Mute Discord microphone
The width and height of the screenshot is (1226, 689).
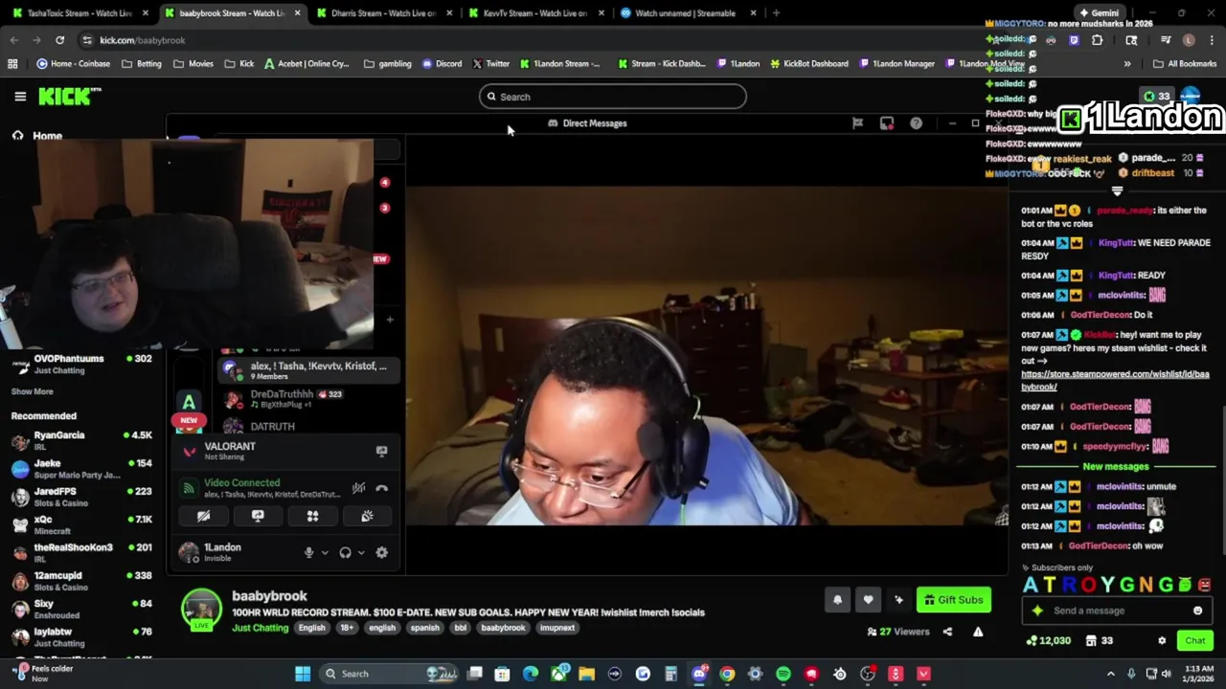[x=308, y=552]
